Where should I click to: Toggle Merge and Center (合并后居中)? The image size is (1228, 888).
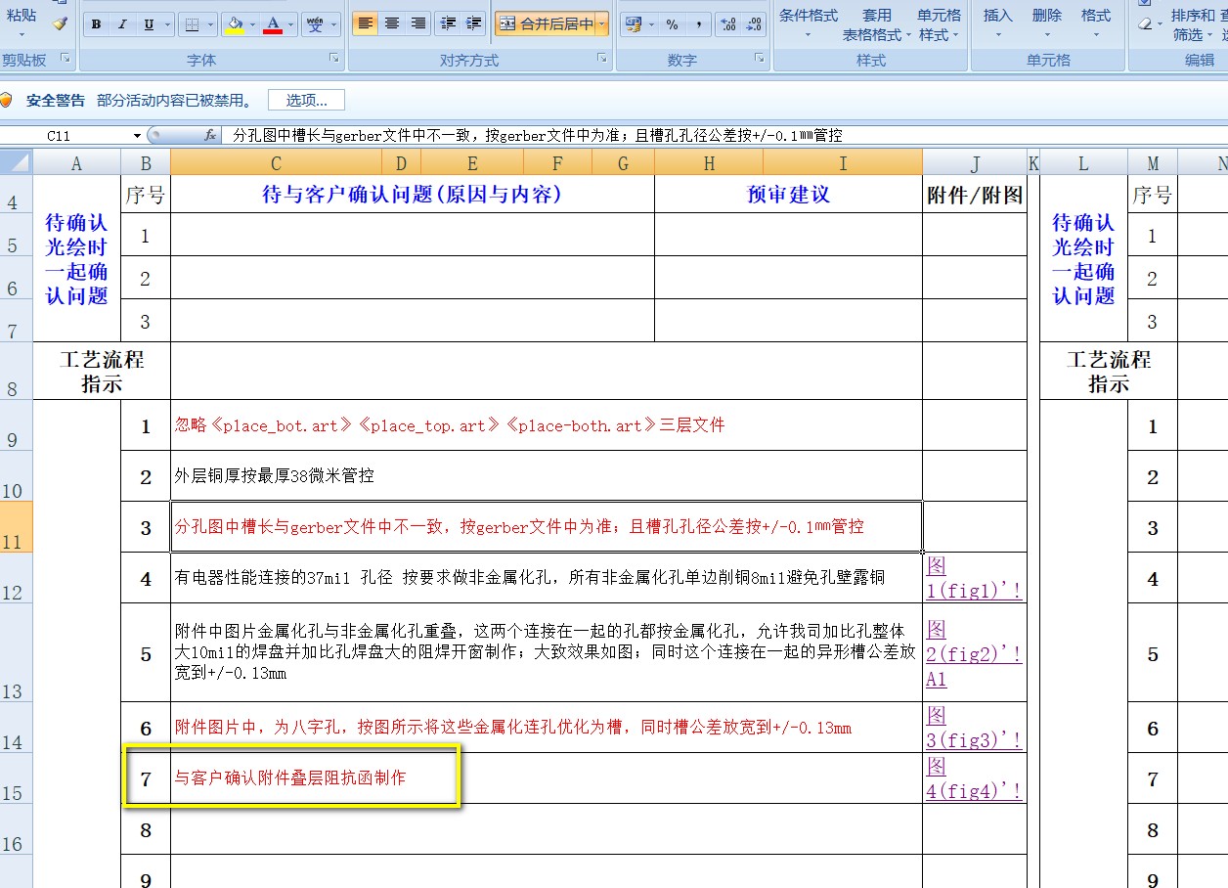[x=546, y=23]
